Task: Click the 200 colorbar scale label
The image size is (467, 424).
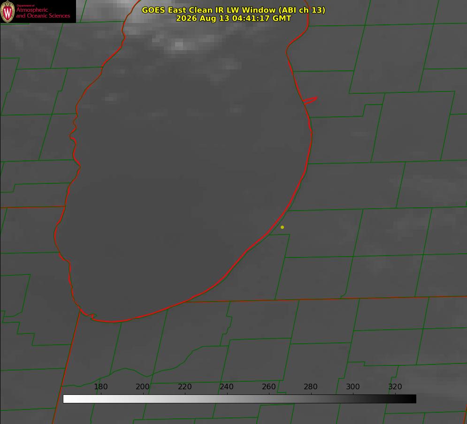Action: click(142, 387)
